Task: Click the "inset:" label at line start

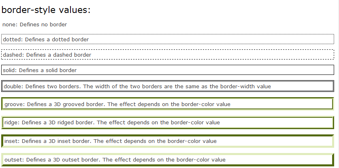Action: click(12, 141)
